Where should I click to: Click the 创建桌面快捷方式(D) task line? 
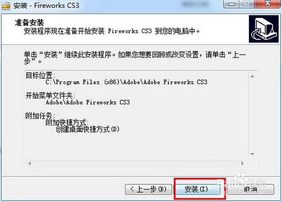[x=88, y=129]
